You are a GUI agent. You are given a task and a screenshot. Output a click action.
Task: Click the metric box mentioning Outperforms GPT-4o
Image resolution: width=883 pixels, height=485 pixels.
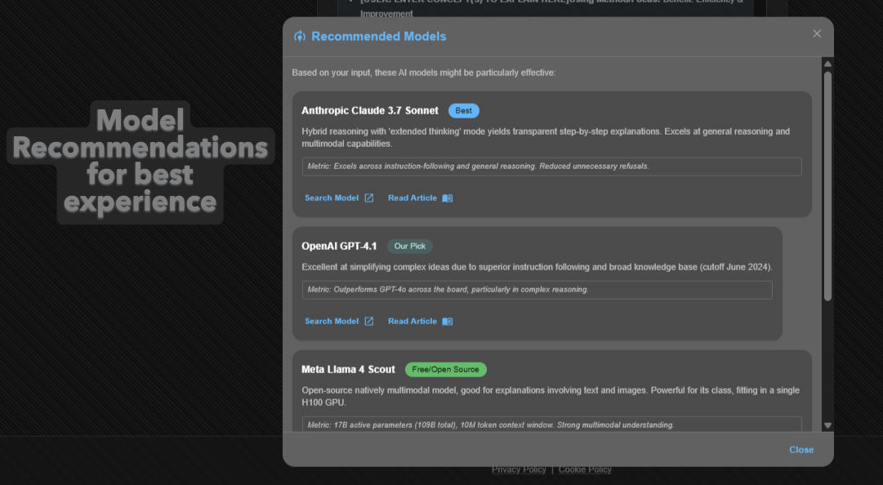point(537,290)
